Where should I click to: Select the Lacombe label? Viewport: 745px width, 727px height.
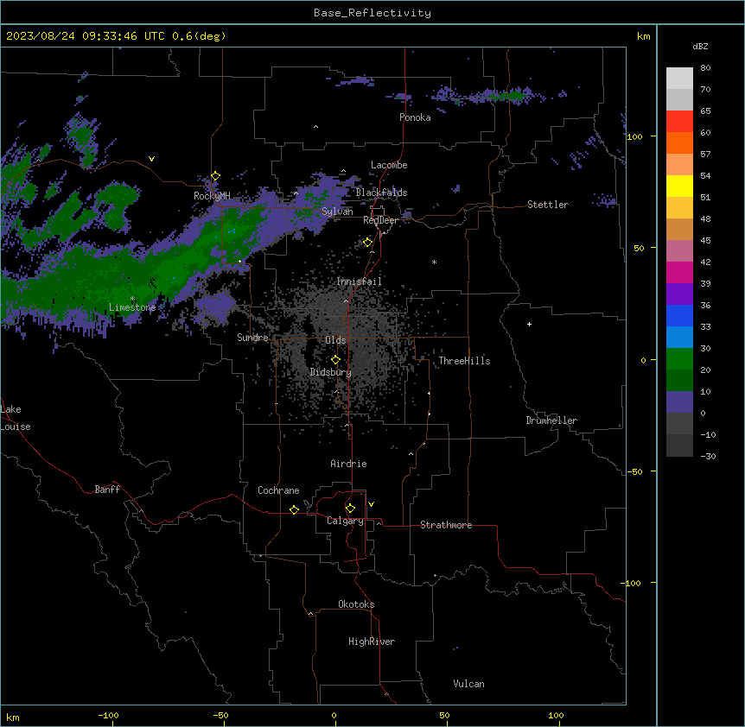[389, 165]
